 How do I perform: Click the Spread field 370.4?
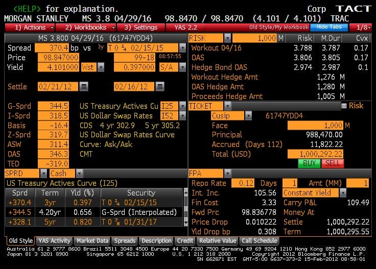coord(52,47)
